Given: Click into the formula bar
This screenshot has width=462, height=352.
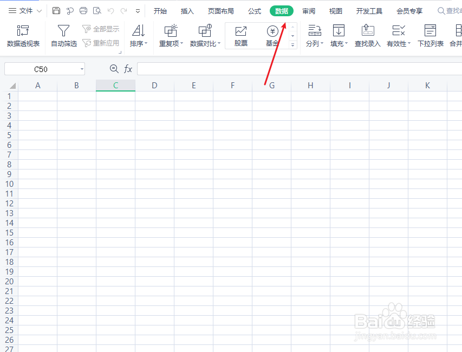Looking at the screenshot, I should (x=300, y=69).
